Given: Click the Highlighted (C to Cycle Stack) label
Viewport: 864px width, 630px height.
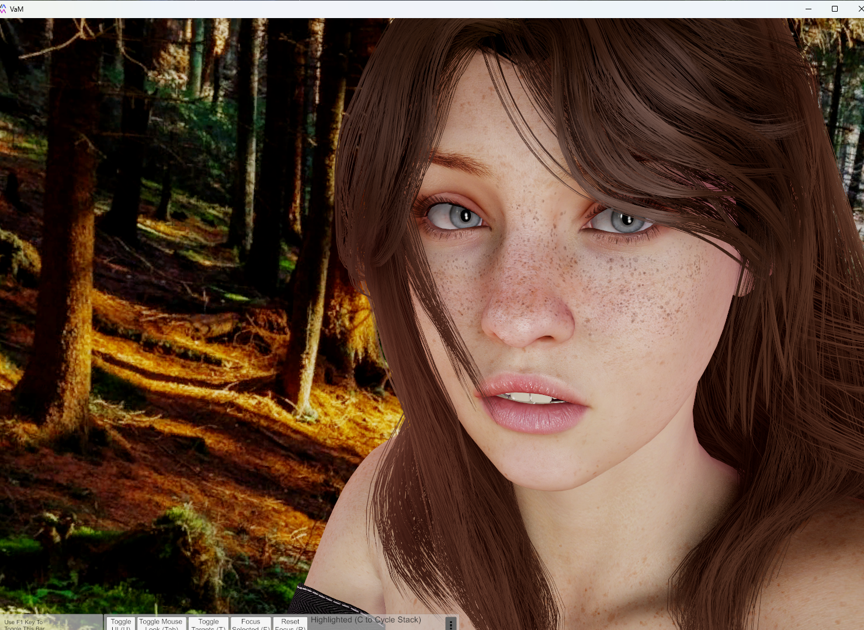Looking at the screenshot, I should [x=366, y=619].
